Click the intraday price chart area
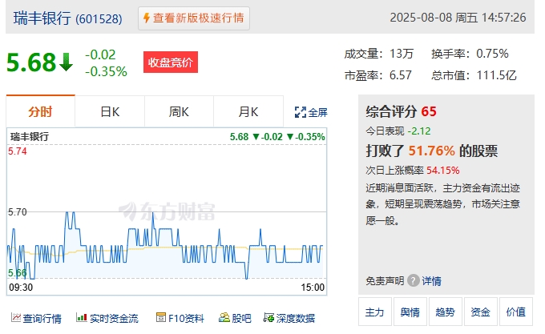The width and height of the screenshot is (545, 334). pos(167,211)
